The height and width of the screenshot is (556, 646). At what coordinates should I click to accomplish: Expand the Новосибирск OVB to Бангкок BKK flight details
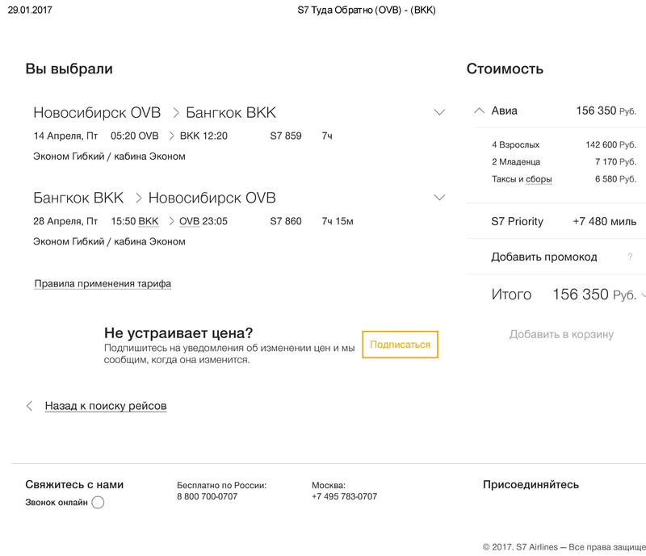point(439,113)
